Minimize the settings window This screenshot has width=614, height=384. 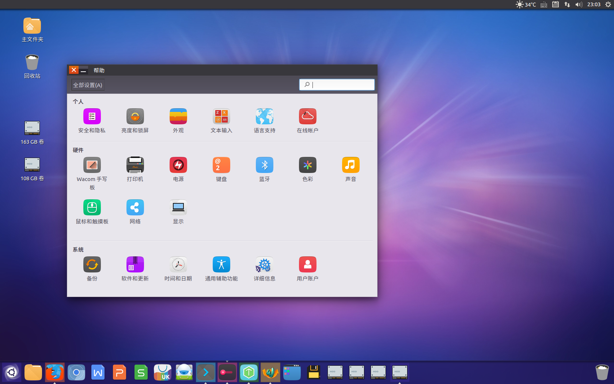83,70
